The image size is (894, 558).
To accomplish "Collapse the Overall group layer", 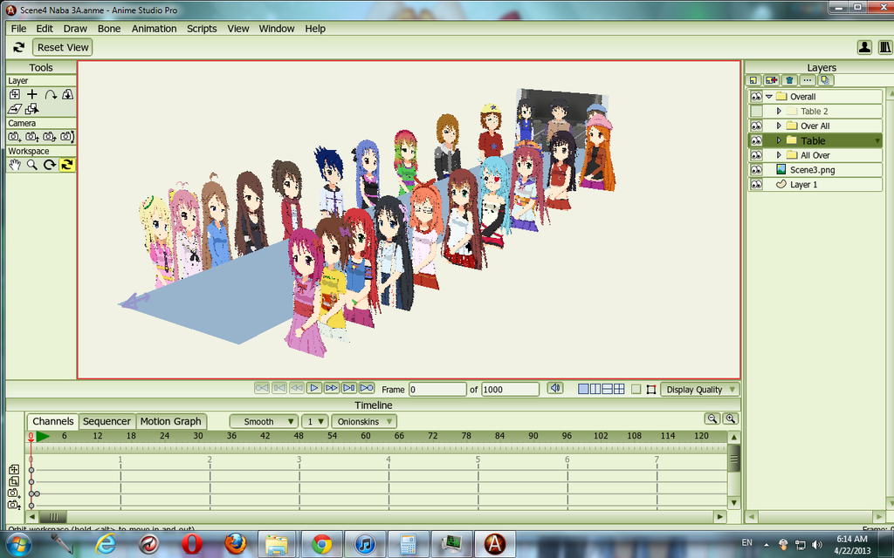I will pos(769,97).
